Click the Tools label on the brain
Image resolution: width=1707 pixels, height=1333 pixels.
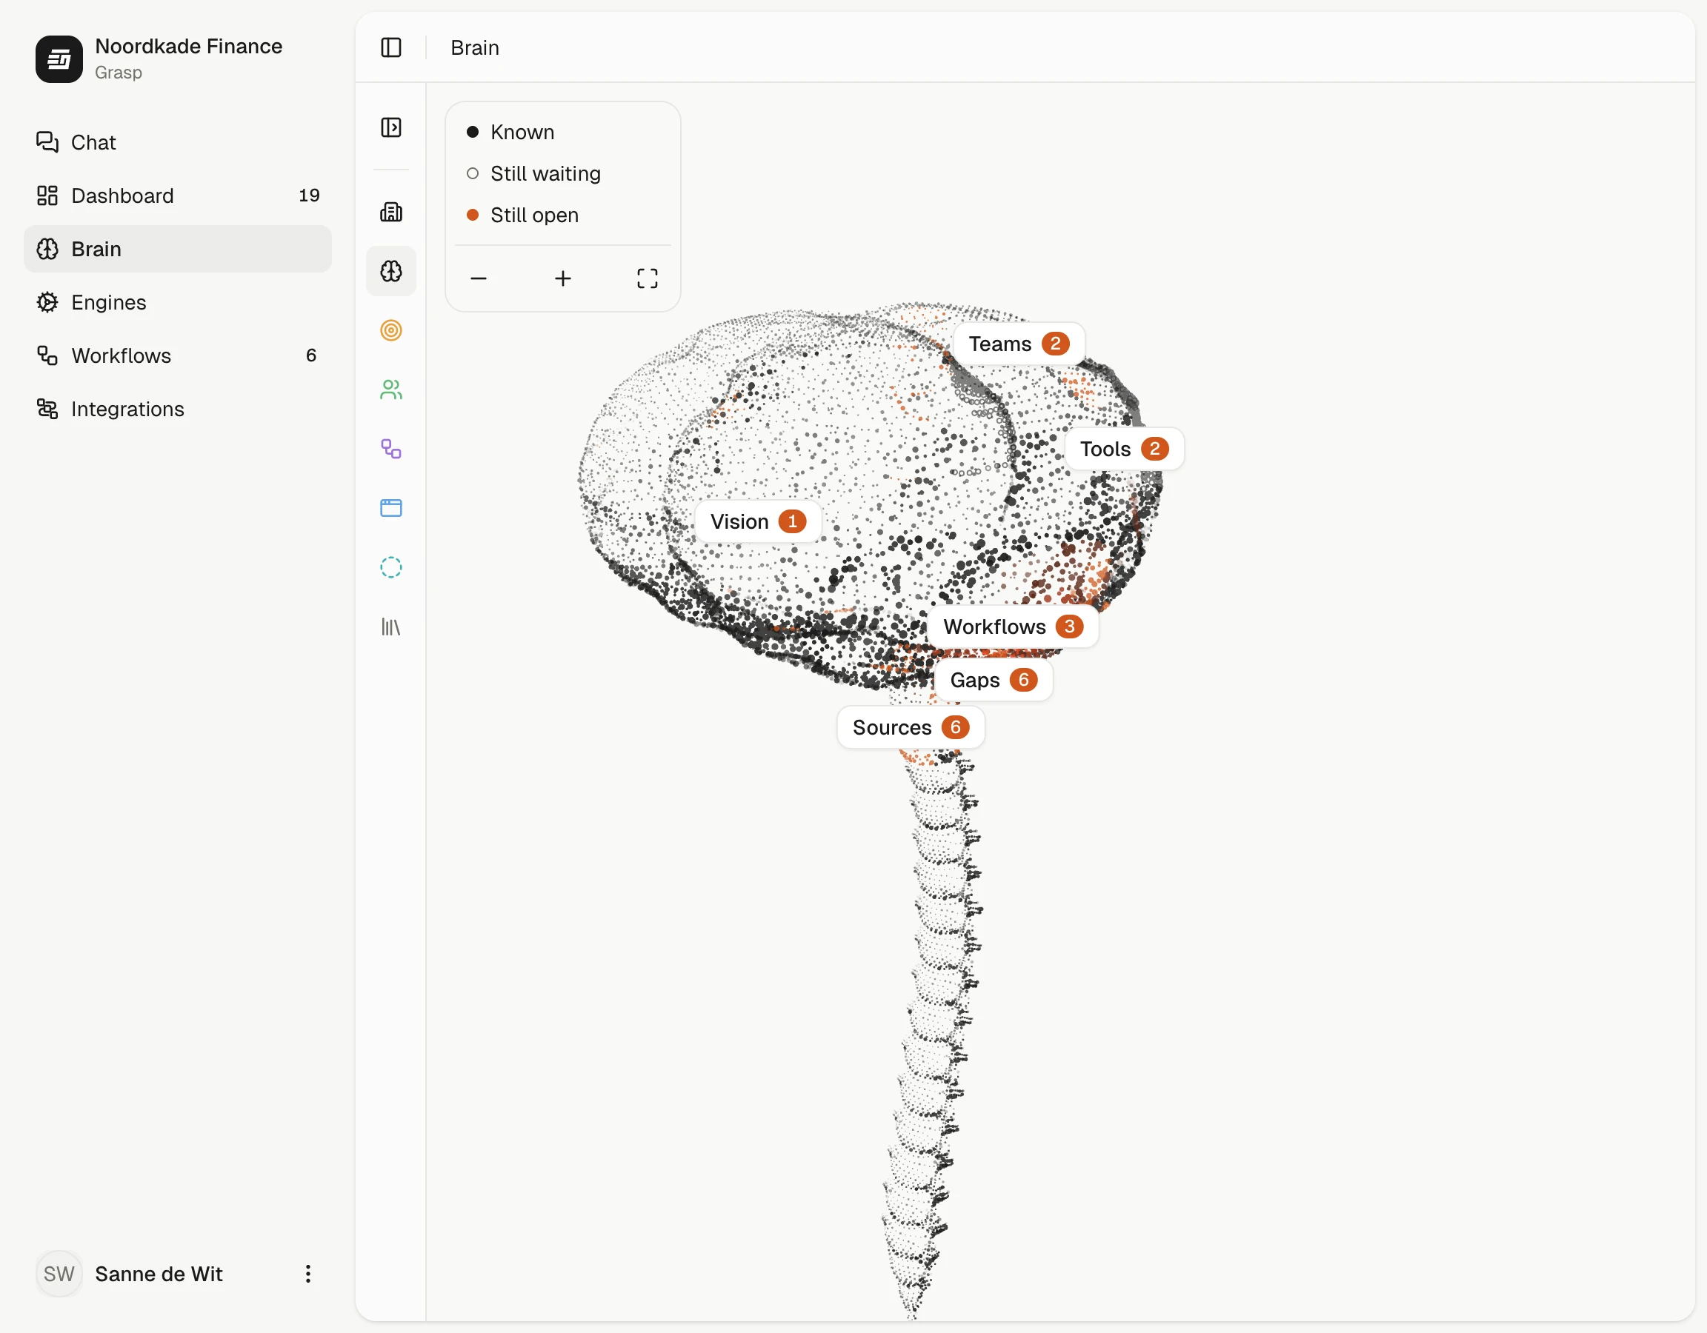click(1124, 449)
